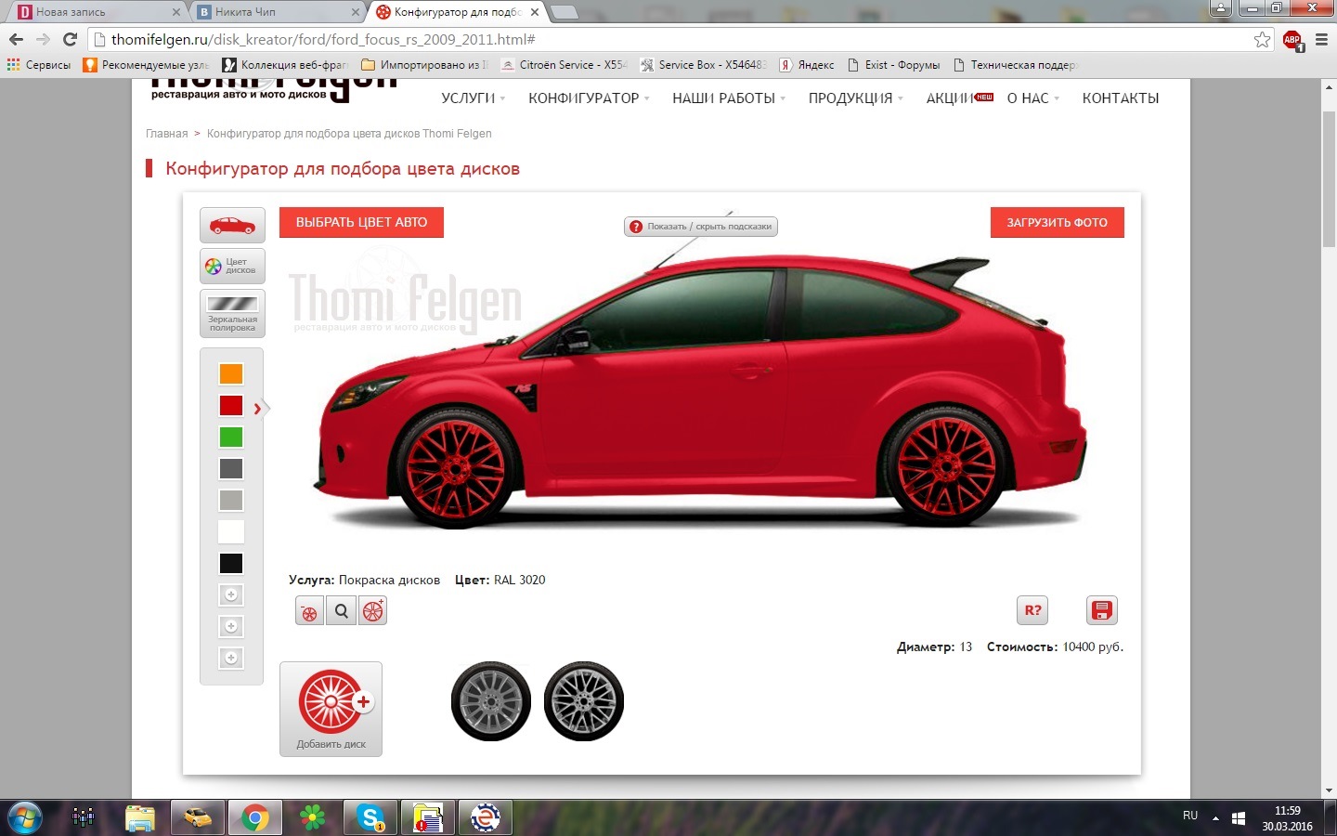Click the Chrome icon in the taskbar

255,817
